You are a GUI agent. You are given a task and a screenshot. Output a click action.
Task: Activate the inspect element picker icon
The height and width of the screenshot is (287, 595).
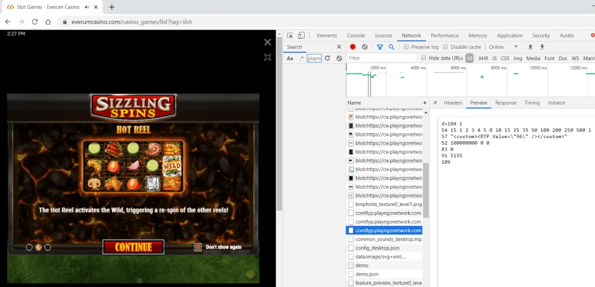click(290, 36)
